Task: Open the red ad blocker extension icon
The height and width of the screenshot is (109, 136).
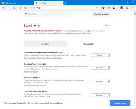Action: click(103, 8)
